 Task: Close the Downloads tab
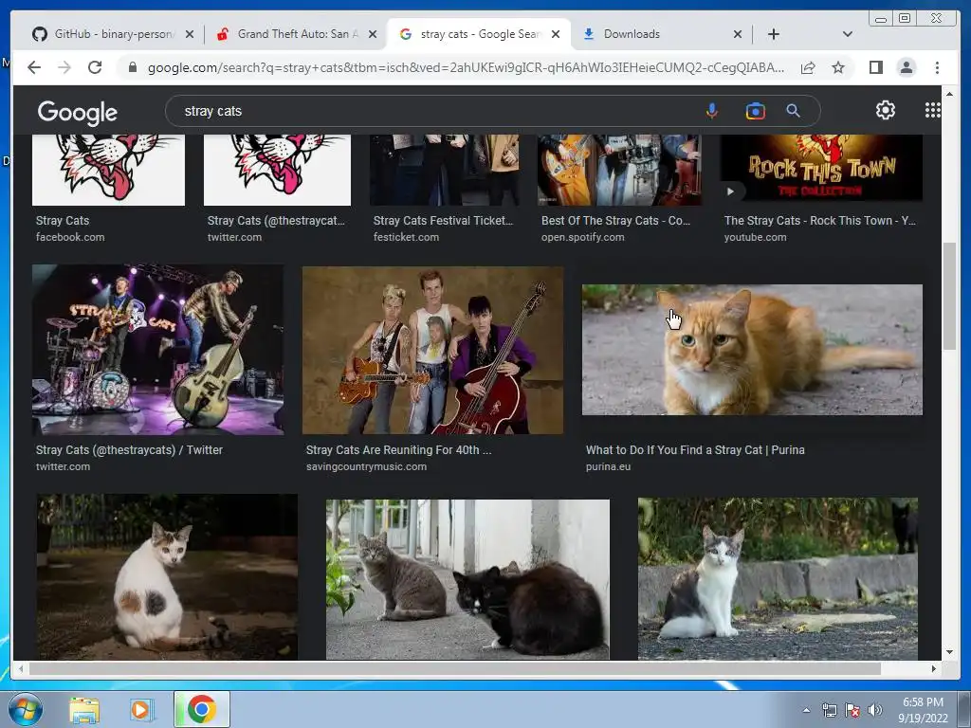coord(738,34)
